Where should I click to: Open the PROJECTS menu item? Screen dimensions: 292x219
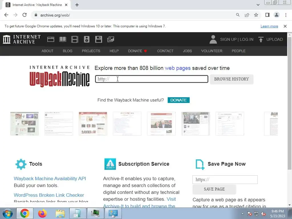coord(91,51)
